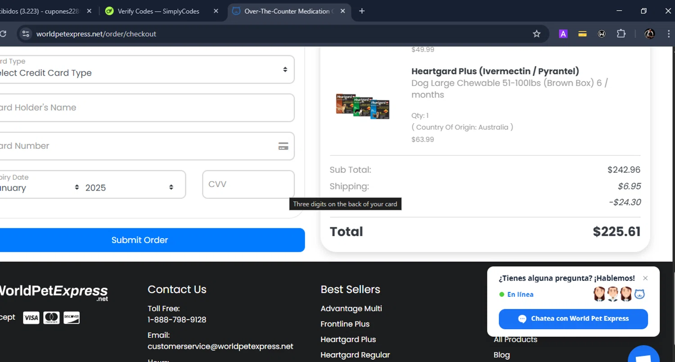Open the Heartgard Regular link
This screenshot has width=675, height=362.
355,355
